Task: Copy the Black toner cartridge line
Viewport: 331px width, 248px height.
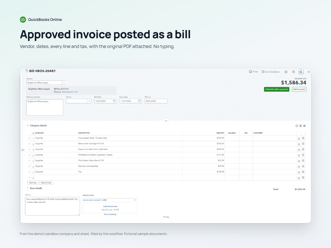Action: pyautogui.click(x=299, y=144)
